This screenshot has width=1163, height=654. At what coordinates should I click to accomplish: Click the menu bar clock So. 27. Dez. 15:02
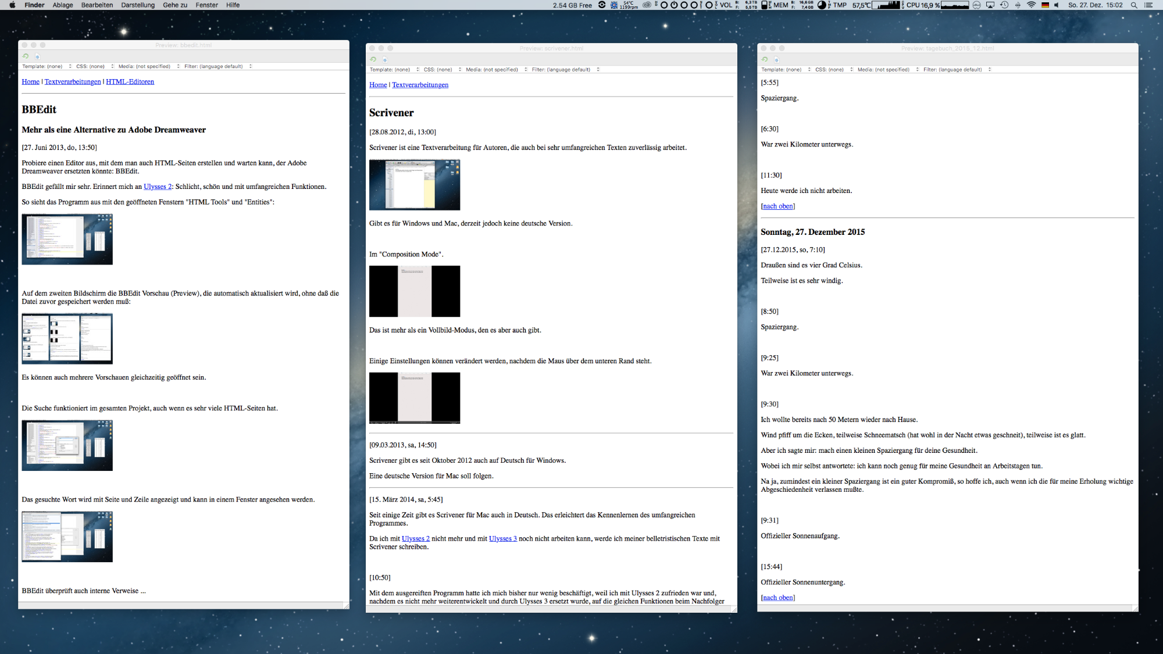(1095, 5)
